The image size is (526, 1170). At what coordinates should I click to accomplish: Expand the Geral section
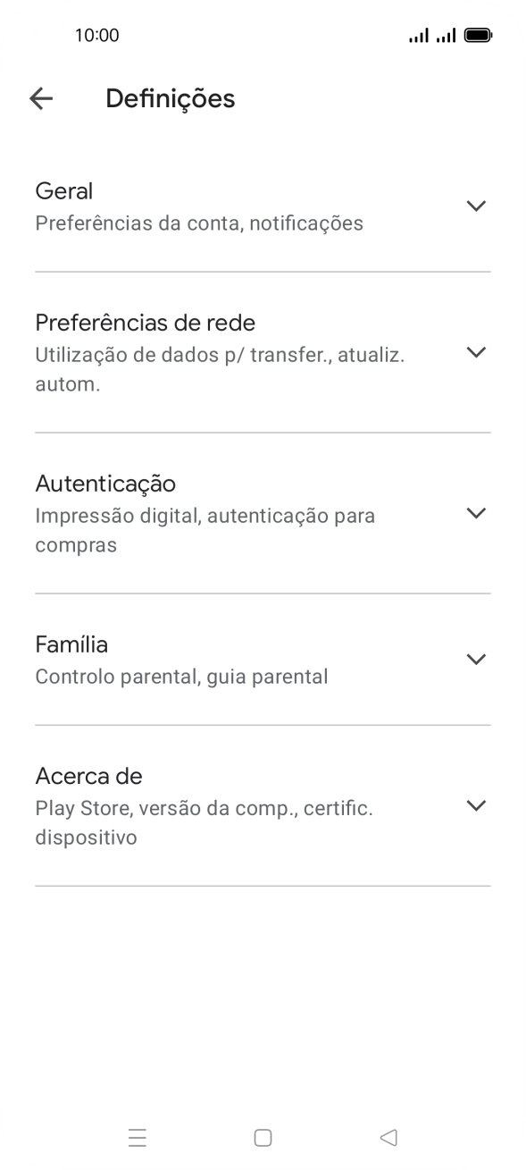point(476,206)
